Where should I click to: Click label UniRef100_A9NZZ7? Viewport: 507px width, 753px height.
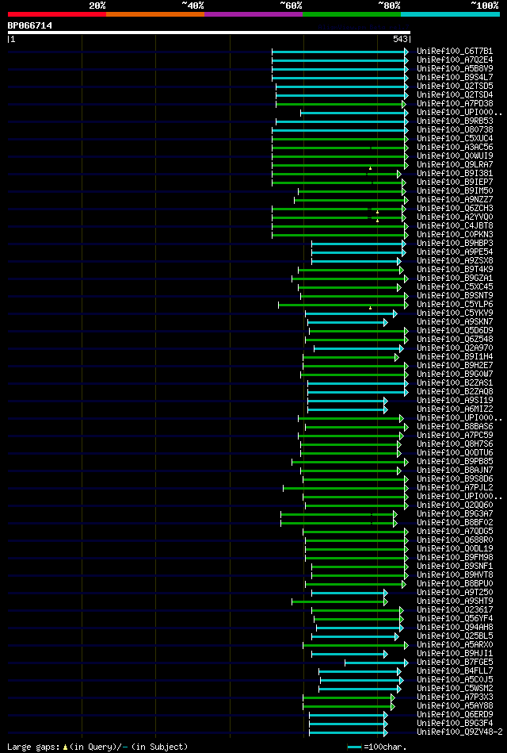coord(455,199)
